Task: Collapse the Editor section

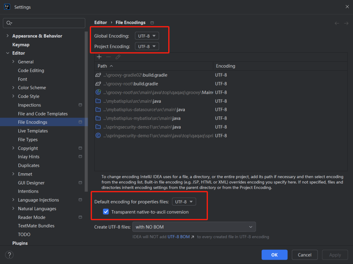Action: pyautogui.click(x=8, y=53)
